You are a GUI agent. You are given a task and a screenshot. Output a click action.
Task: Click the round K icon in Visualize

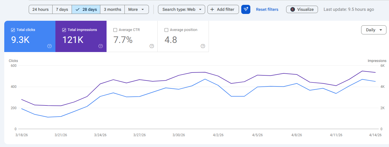click(293, 9)
